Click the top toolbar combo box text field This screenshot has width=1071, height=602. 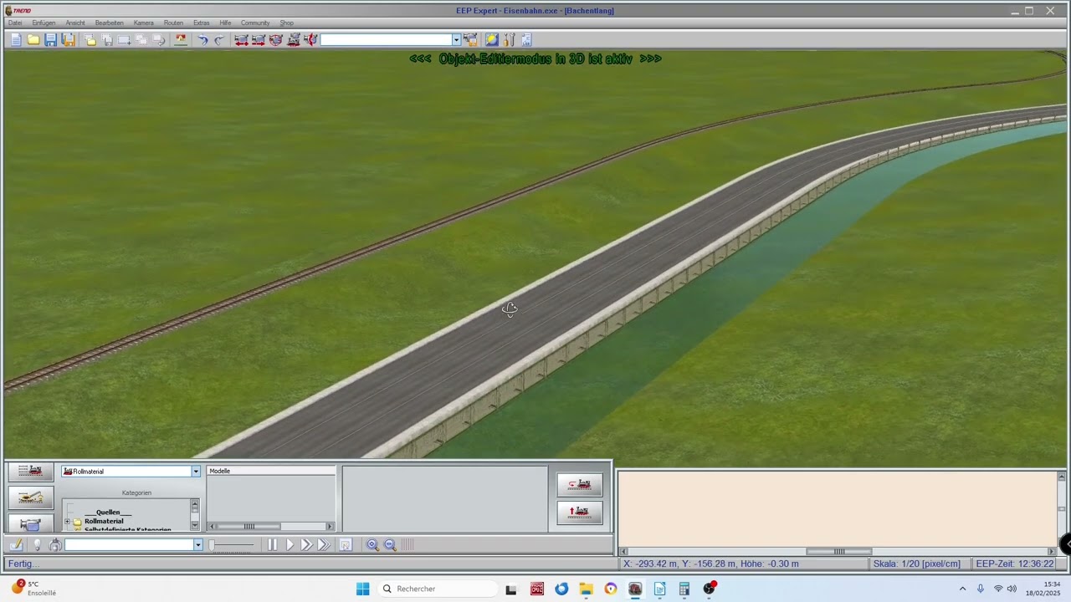coord(386,39)
